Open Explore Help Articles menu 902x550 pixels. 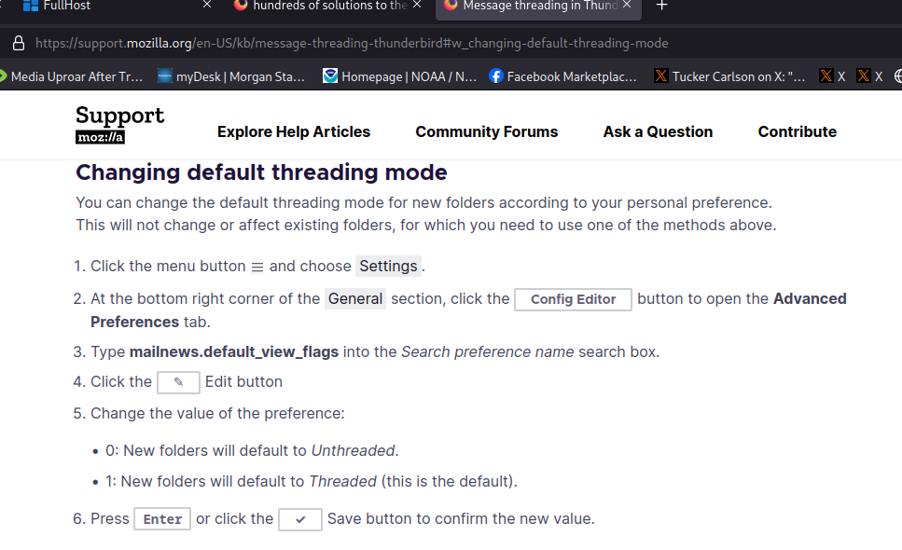tap(294, 132)
